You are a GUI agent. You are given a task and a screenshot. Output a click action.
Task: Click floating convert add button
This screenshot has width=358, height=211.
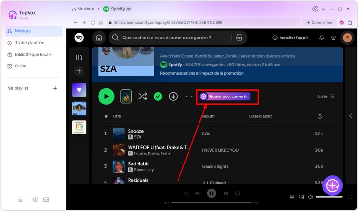pos(332,185)
